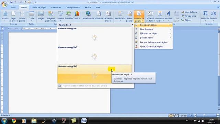The height and width of the screenshot is (124, 220).
Task: Switch to print layout view icon
Action: (x=171, y=116)
